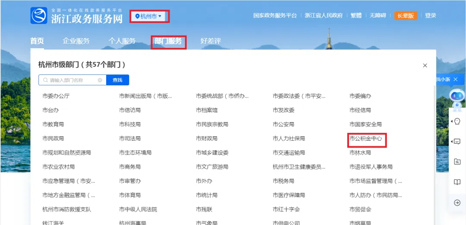The width and height of the screenshot is (466, 225).
Task: Select 市档案馆 department
Action: [x=207, y=110]
